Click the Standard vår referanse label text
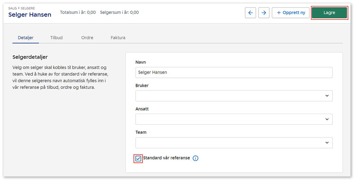 pyautogui.click(x=166, y=158)
